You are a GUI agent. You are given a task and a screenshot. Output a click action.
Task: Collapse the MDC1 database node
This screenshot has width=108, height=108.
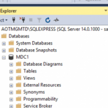point(4,58)
